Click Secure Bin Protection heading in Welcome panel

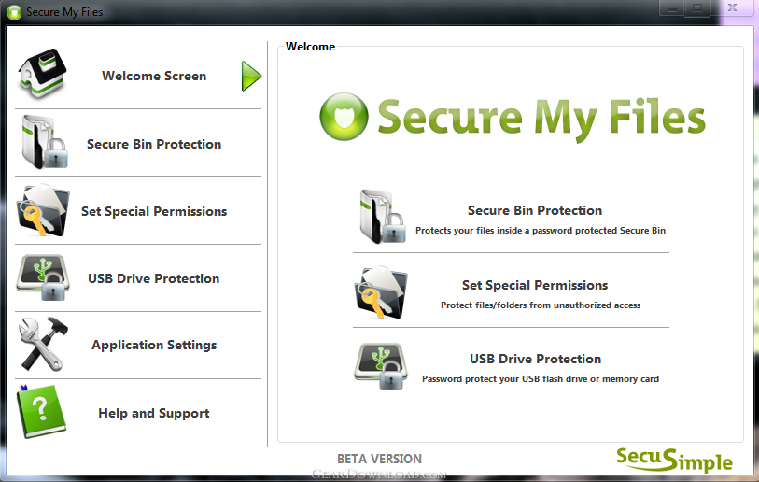point(535,210)
